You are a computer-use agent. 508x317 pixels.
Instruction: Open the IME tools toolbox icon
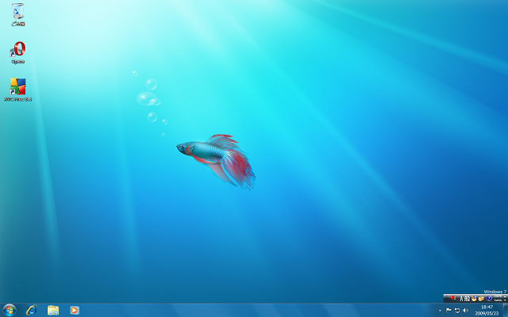point(481,298)
